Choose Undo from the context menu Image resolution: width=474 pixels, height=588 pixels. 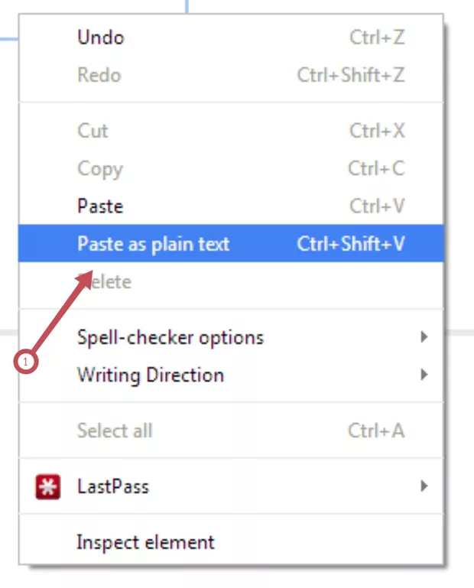click(x=101, y=37)
